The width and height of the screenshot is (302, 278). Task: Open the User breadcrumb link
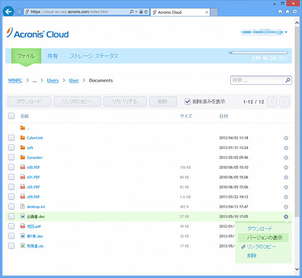coord(74,80)
